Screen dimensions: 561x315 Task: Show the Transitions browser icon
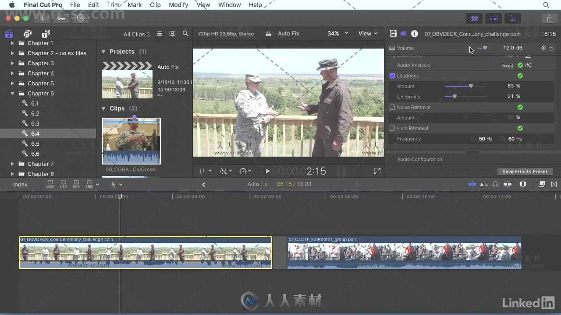tap(554, 184)
